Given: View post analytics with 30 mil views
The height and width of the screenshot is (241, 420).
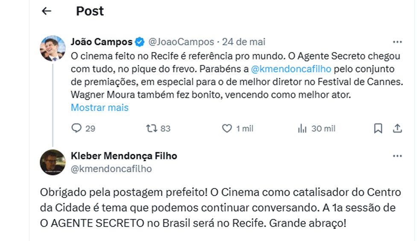Looking at the screenshot, I should 302,128.
